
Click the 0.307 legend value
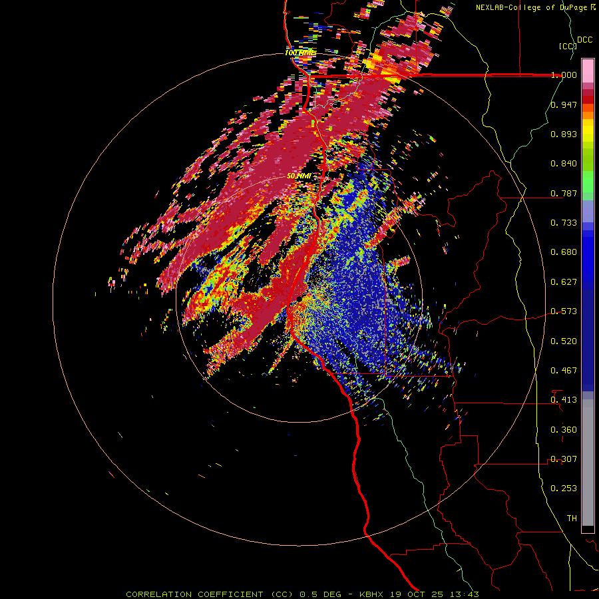564,459
